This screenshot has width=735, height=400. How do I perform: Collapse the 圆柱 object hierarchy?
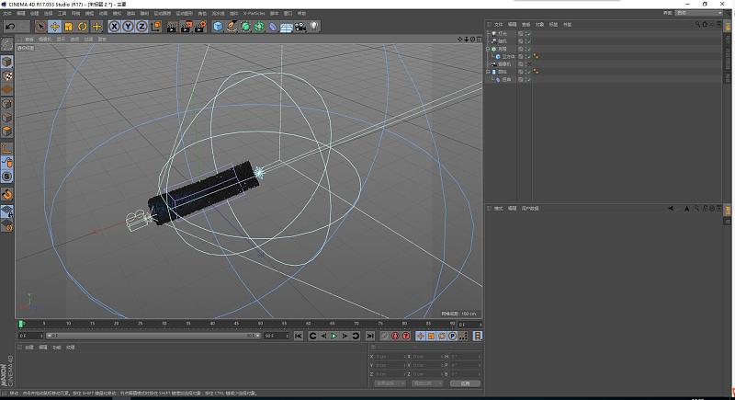489,72
